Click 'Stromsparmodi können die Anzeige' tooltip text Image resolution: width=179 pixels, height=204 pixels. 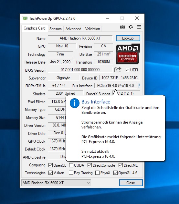tap(112, 122)
